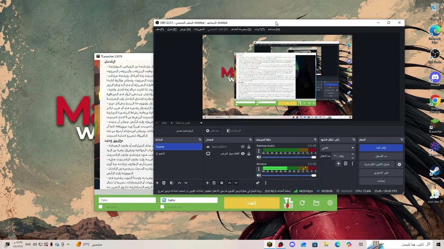Add a new scene with the plus icon
Image resolution: width=444 pixels, height=249 pixels.
pos(157,183)
